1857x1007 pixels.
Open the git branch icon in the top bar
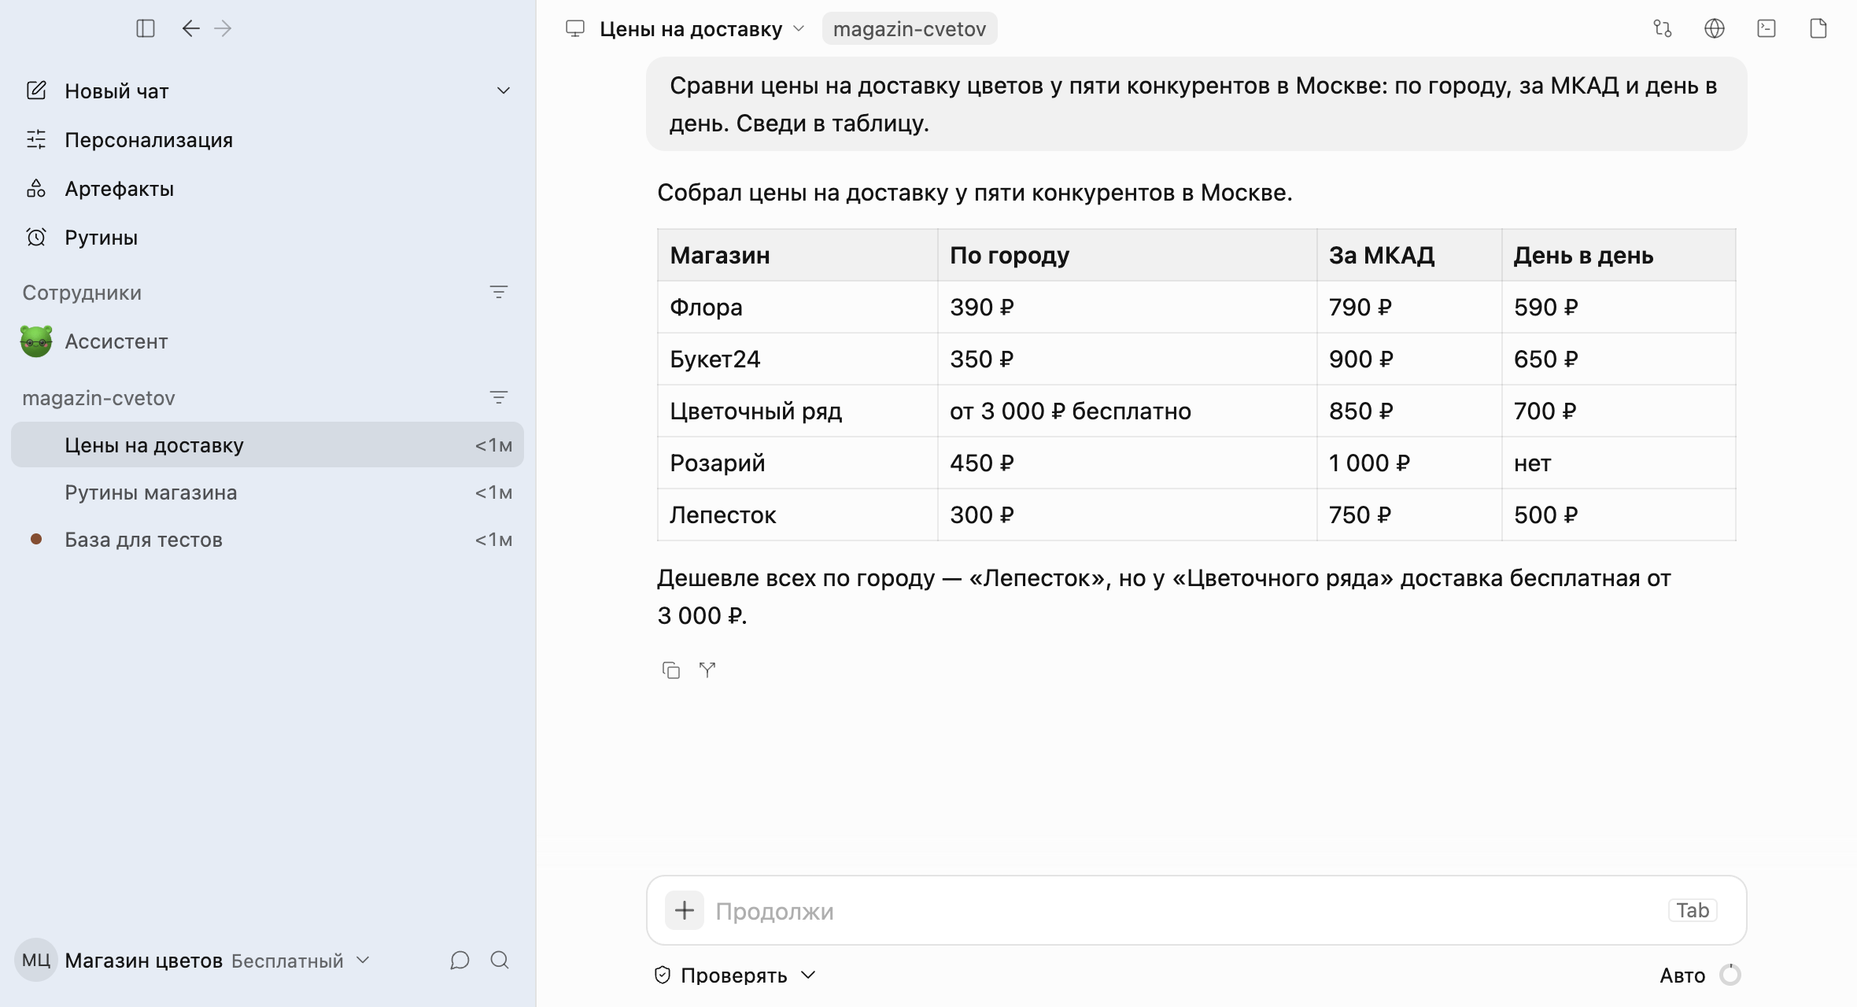[1663, 29]
